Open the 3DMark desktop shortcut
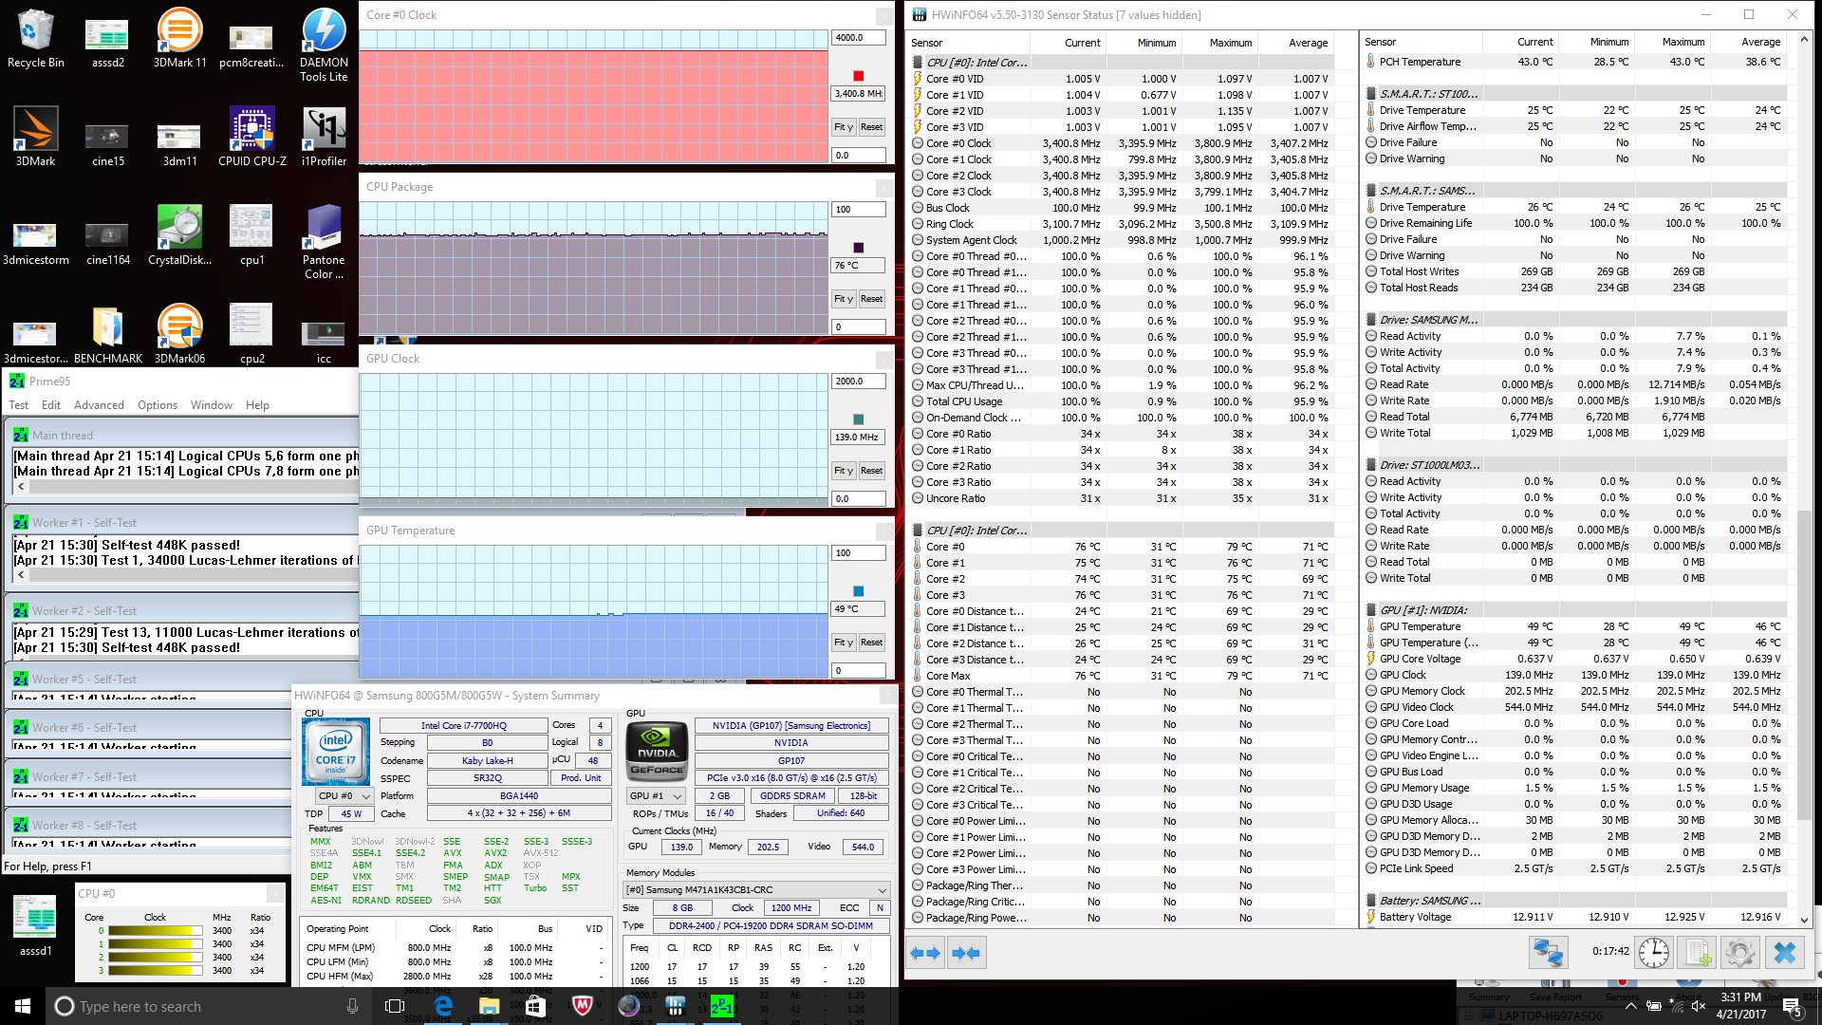The height and width of the screenshot is (1025, 1822). 35,137
